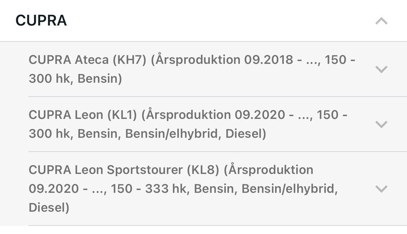The width and height of the screenshot is (407, 234).
Task: Click the down chevron beside Leon (KL1)
Action: (381, 124)
